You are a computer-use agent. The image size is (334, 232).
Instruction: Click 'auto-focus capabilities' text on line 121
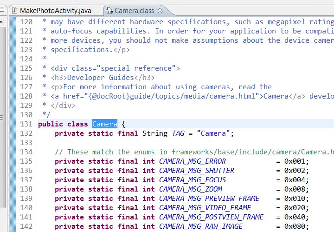tap(98, 31)
